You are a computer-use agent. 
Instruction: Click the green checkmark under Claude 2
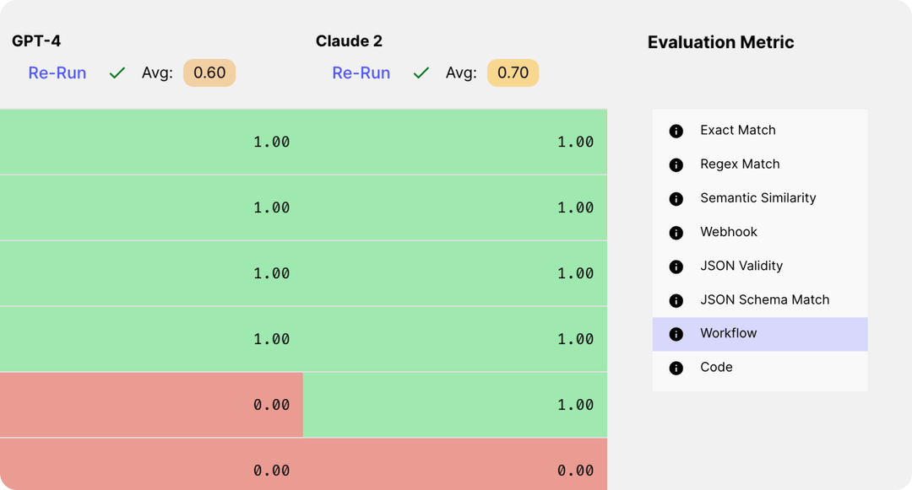pos(421,73)
